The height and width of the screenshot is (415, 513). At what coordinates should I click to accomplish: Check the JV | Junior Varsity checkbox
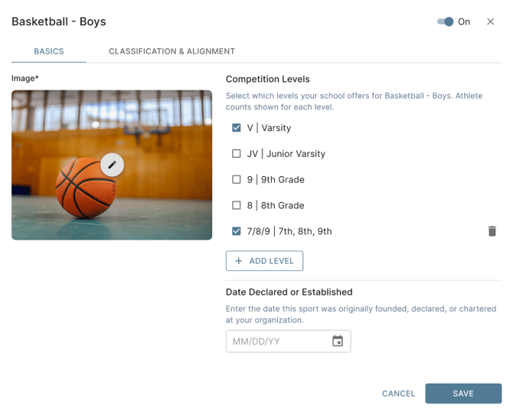tap(237, 154)
